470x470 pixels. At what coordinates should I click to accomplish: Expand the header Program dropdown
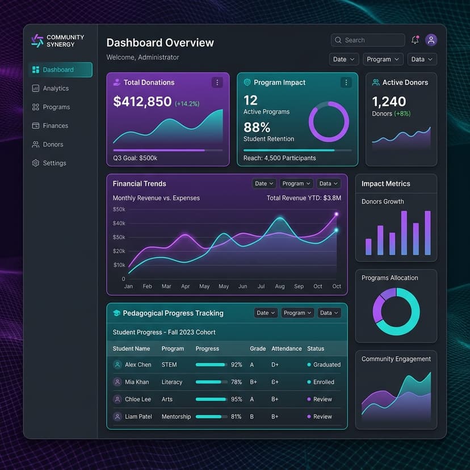pos(383,59)
